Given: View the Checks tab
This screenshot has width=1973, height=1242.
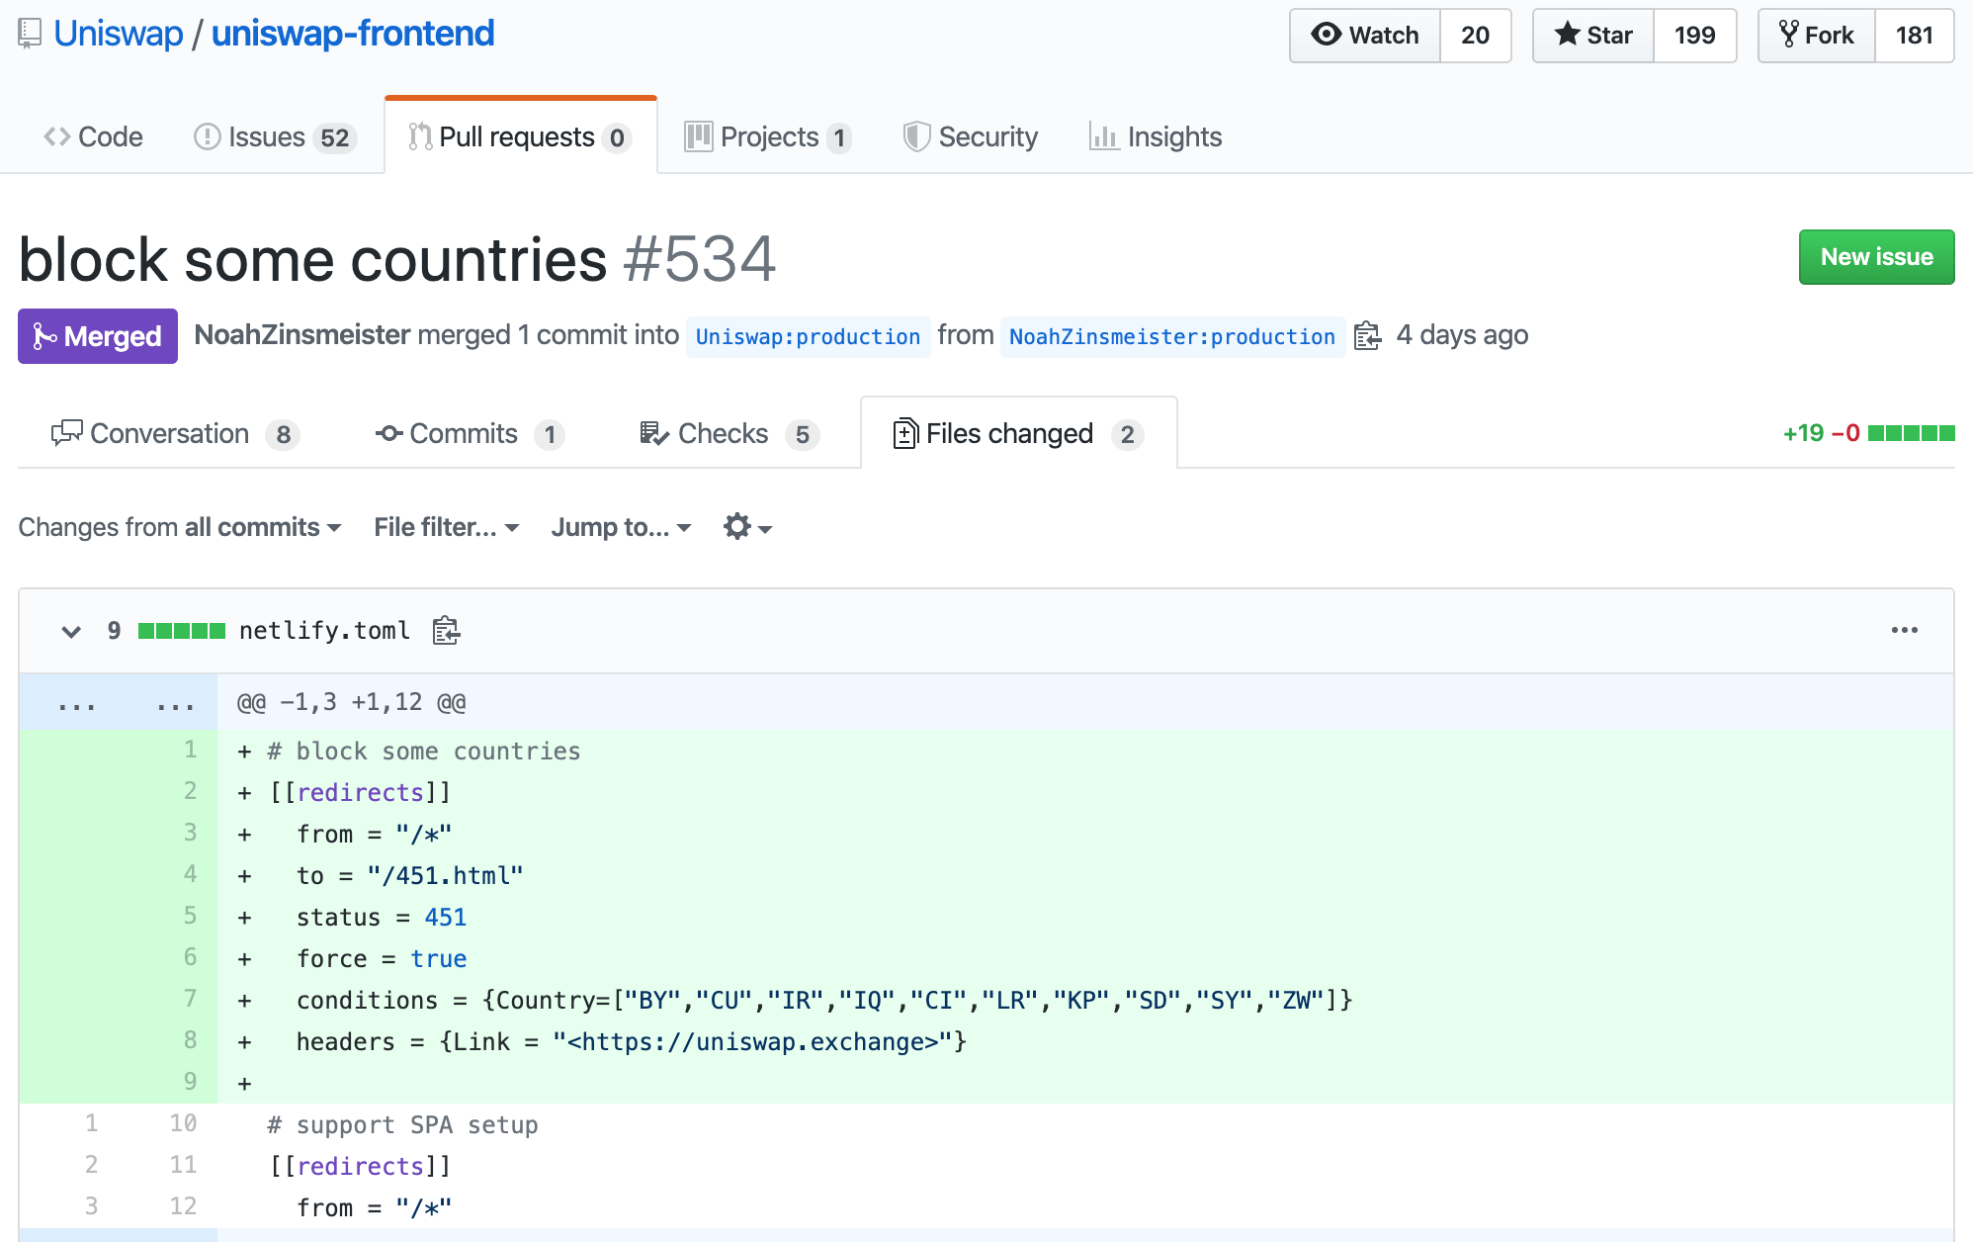Looking at the screenshot, I should pyautogui.click(x=729, y=434).
